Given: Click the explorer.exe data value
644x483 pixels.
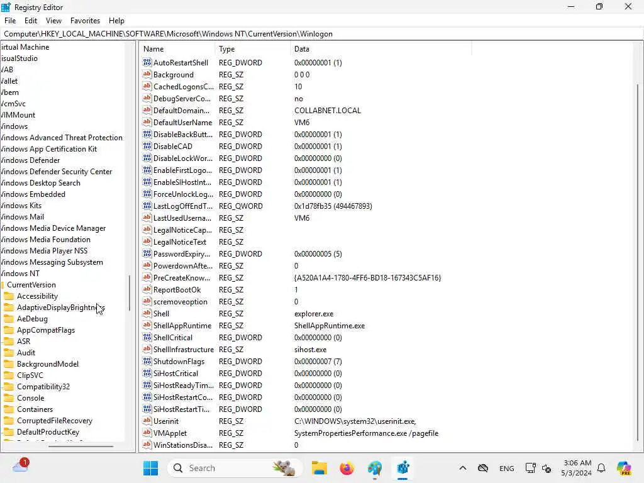Looking at the screenshot, I should pos(314,314).
